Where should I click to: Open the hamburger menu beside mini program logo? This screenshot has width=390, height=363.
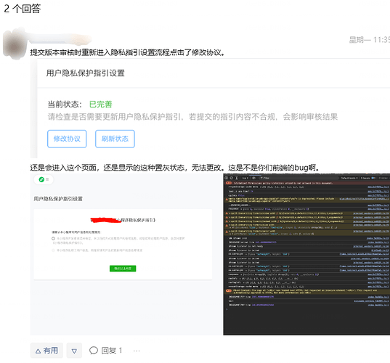click(47, 179)
